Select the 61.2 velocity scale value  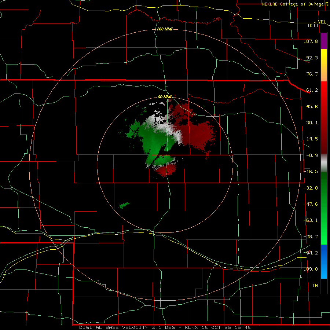tap(312, 90)
